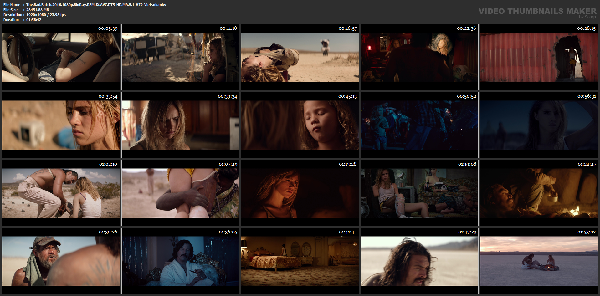Pick the bedroom thumbnail at 01:41:44
Screen dimensions: 600x296
300,261
